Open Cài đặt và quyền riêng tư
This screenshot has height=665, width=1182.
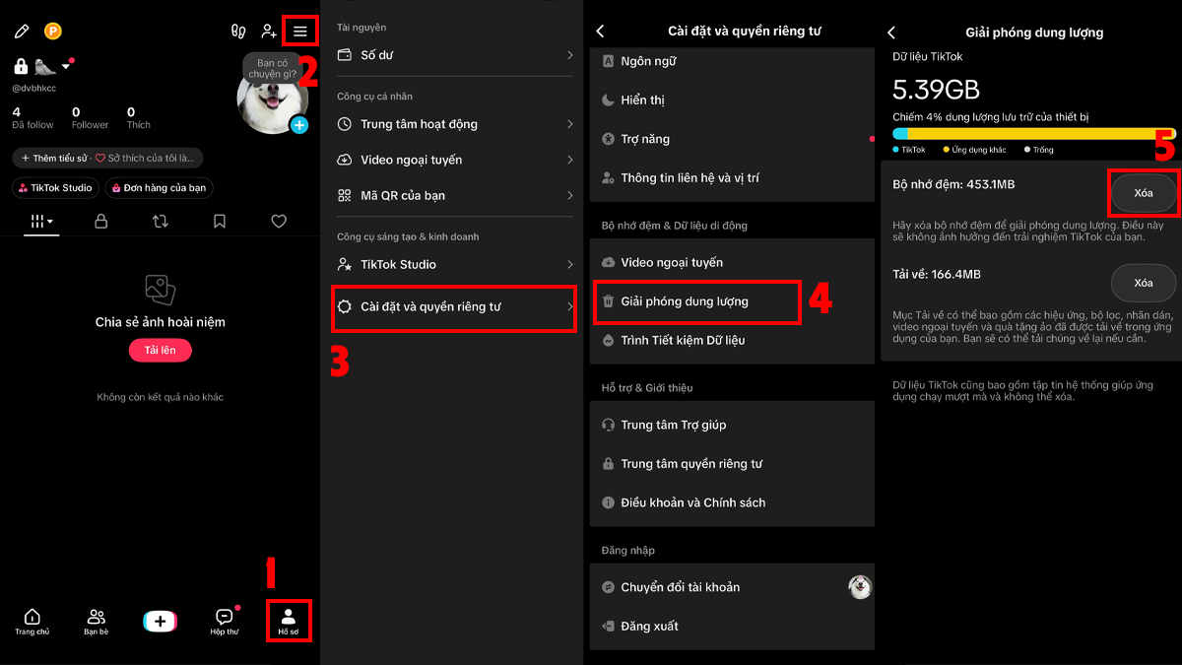click(x=453, y=306)
